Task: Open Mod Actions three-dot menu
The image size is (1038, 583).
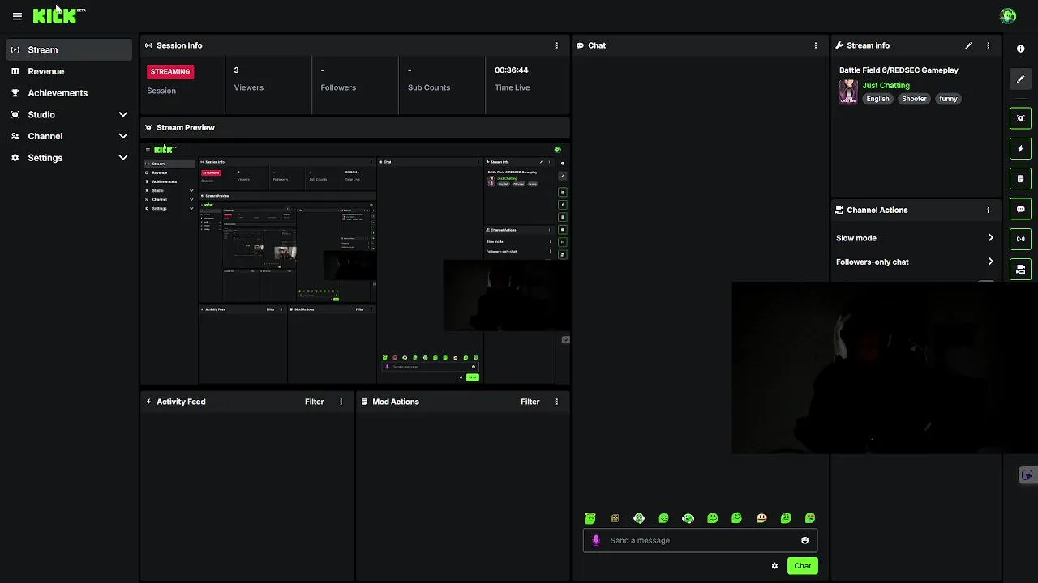Action: click(556, 402)
